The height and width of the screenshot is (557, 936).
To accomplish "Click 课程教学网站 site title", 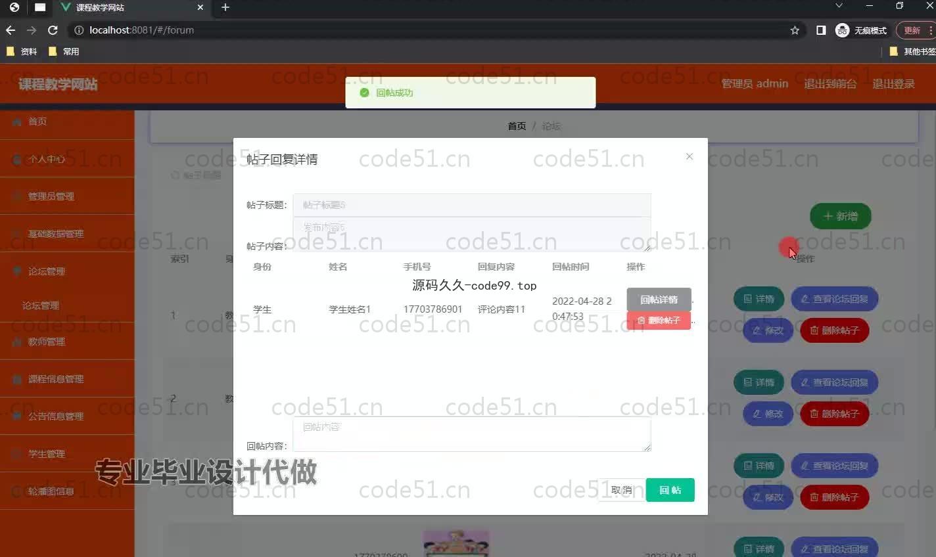I will (x=58, y=84).
